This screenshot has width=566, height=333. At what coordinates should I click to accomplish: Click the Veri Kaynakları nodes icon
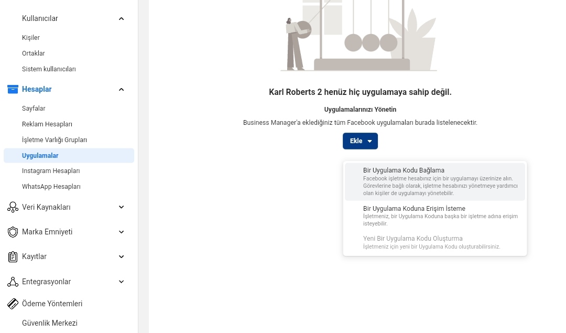13,207
